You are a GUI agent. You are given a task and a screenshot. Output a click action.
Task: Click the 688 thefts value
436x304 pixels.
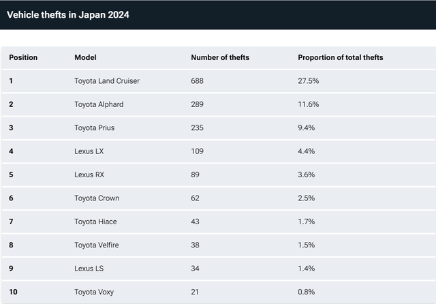coord(198,81)
